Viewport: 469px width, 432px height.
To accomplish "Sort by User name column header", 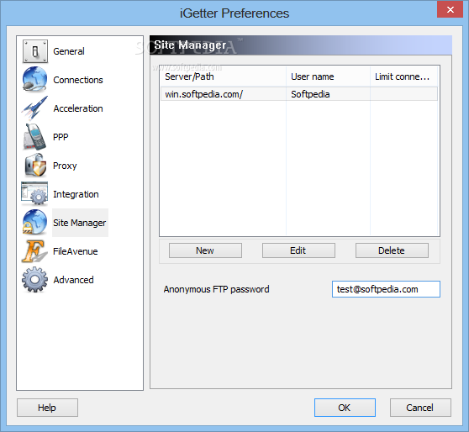I will tap(328, 76).
